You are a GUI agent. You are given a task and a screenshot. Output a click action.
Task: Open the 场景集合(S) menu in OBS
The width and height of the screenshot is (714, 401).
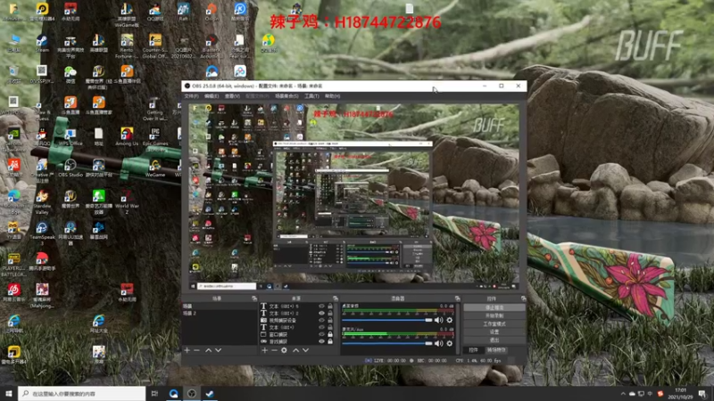tap(286, 96)
